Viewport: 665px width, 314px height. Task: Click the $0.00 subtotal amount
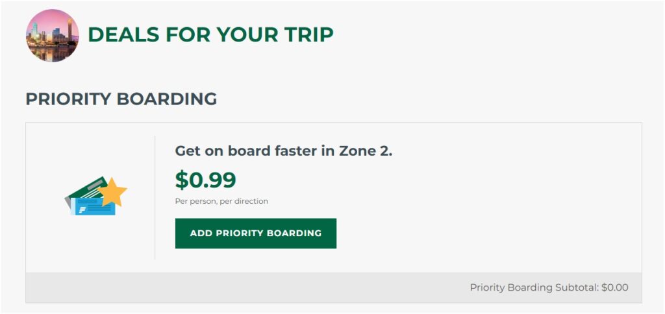[615, 288]
